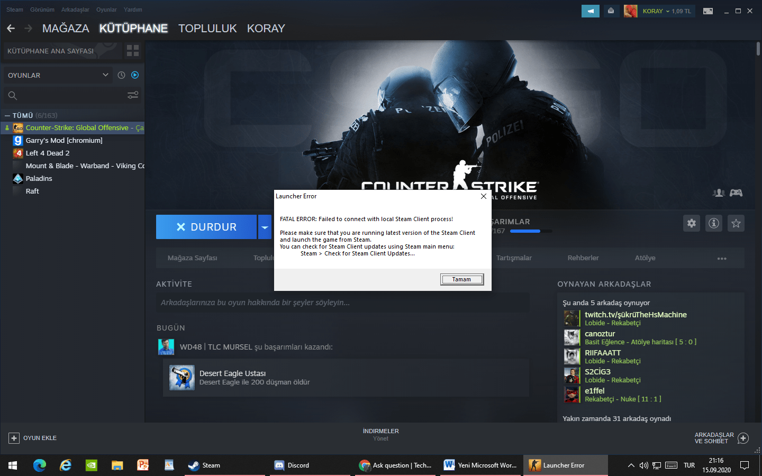Open the Rehberler link

(x=583, y=258)
